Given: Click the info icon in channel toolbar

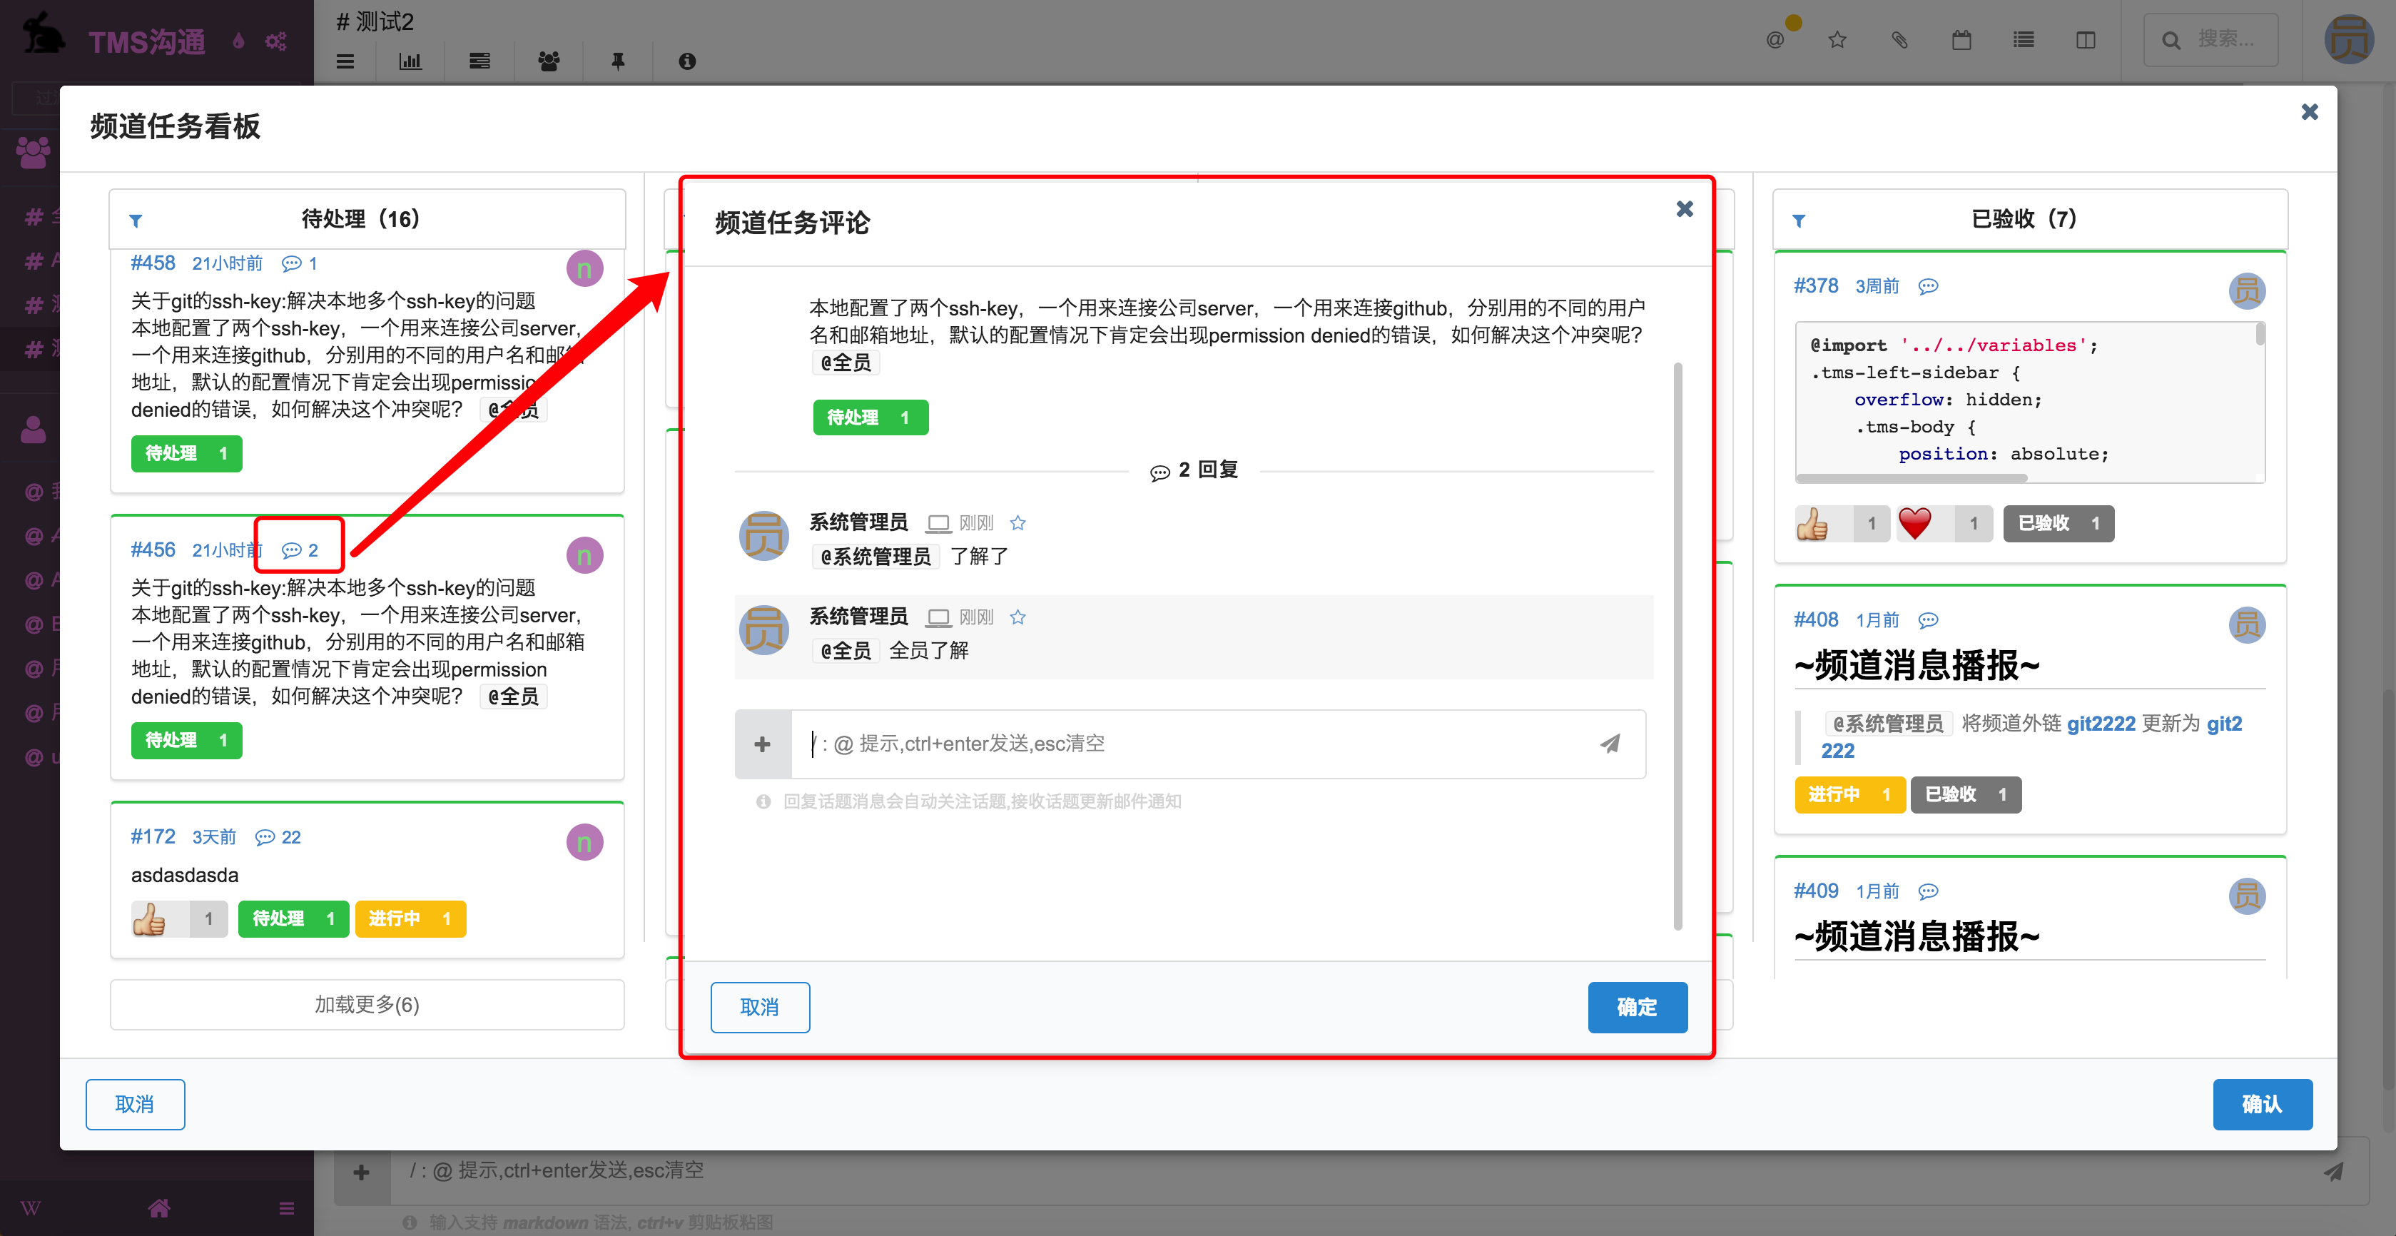Looking at the screenshot, I should (687, 61).
